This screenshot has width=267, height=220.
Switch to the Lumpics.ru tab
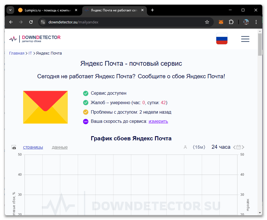(x=47, y=10)
